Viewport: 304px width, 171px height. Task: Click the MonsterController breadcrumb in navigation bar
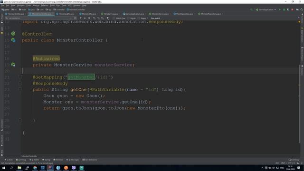[x=76, y=9]
